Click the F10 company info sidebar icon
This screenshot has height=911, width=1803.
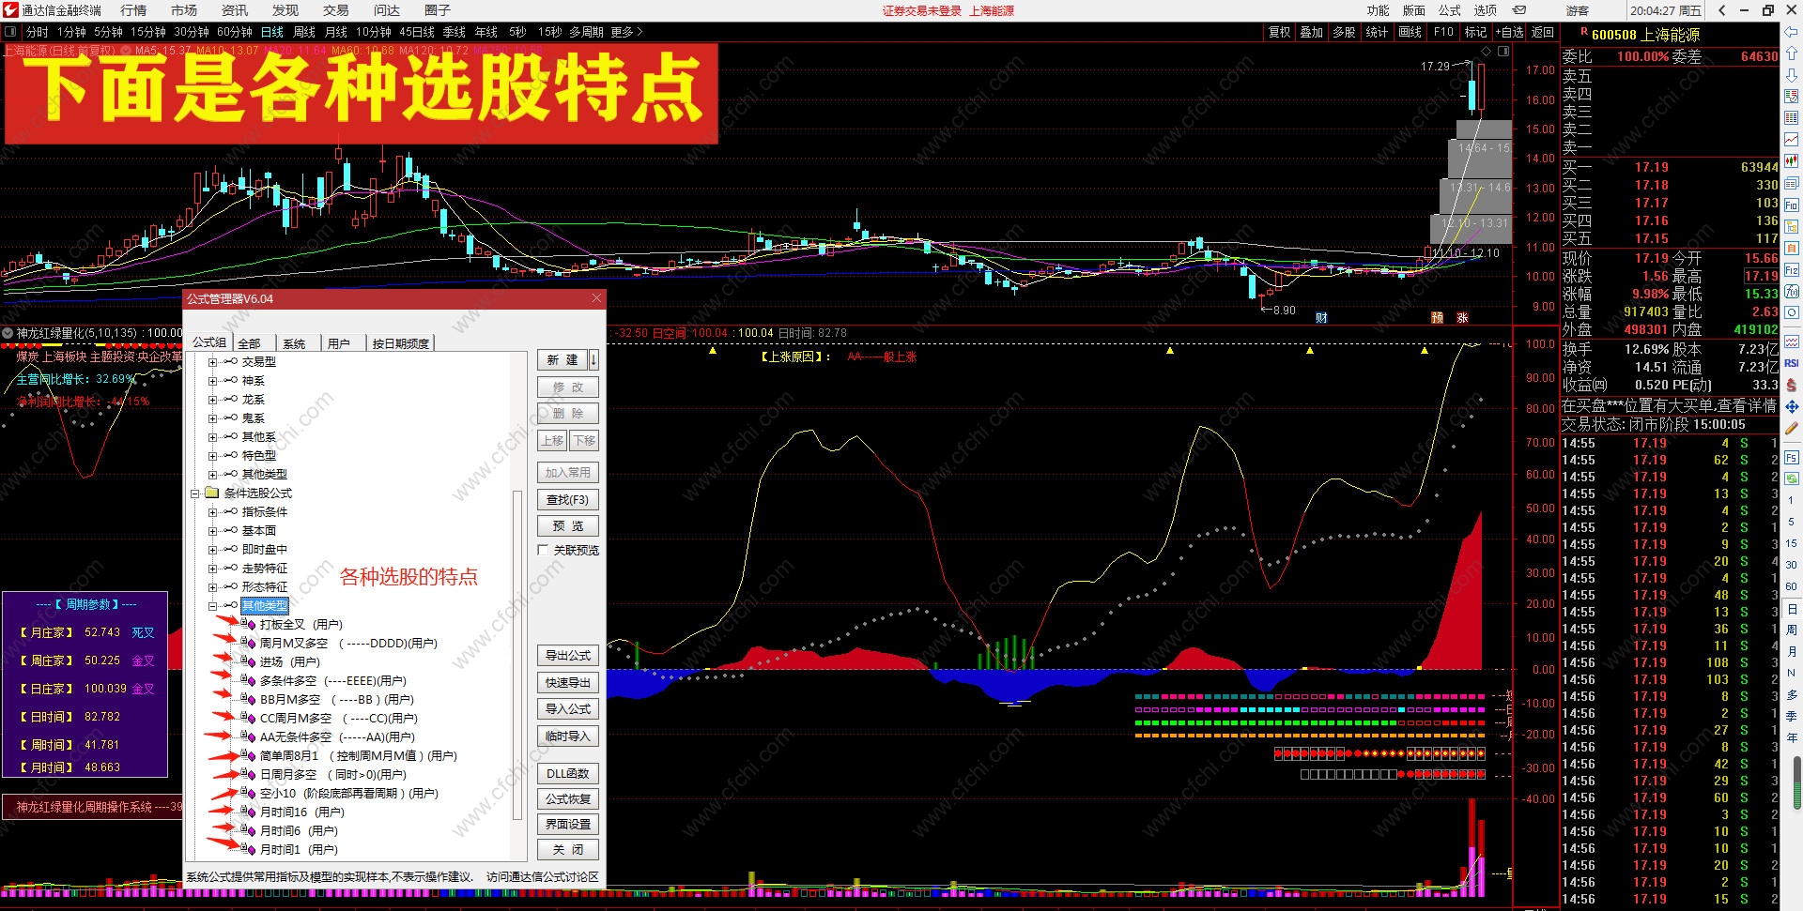coord(1792,205)
